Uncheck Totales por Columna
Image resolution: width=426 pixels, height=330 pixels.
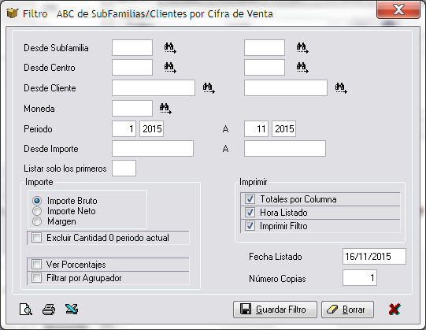[250, 199]
